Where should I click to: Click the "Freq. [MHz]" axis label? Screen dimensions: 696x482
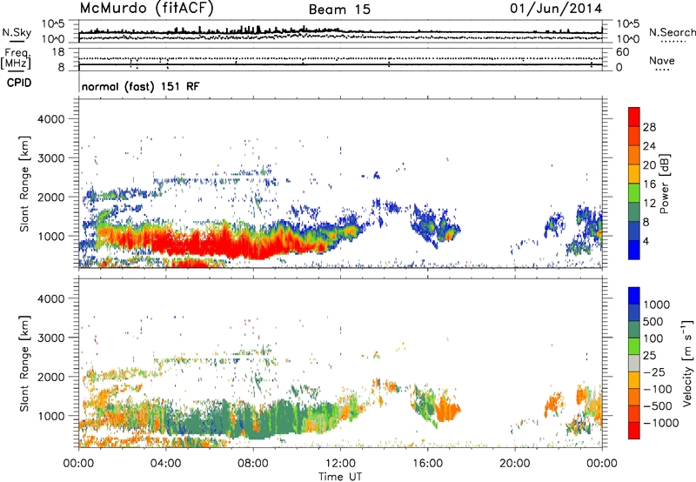click(x=16, y=59)
